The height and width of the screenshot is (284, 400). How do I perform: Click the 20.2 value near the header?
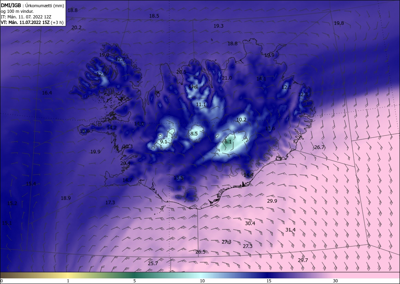76,27
